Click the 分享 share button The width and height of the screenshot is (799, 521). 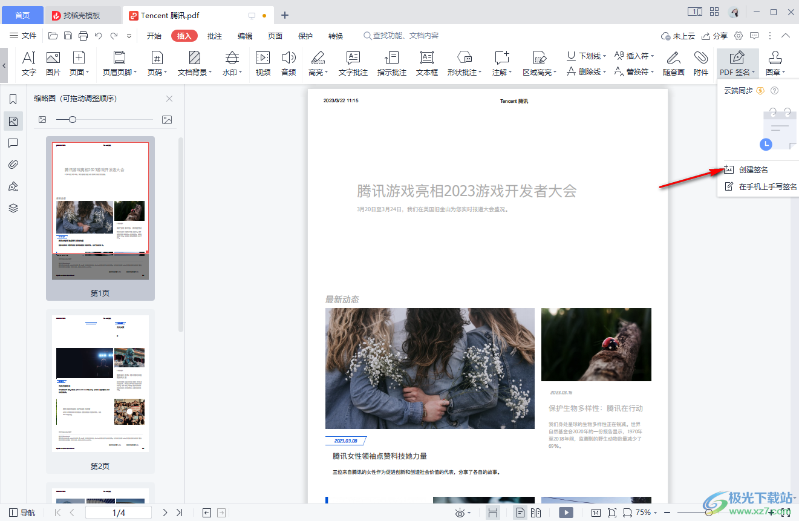pyautogui.click(x=714, y=36)
